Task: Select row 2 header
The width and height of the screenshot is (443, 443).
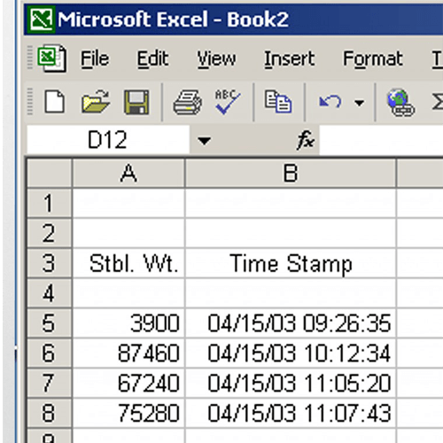Action: [x=50, y=233]
